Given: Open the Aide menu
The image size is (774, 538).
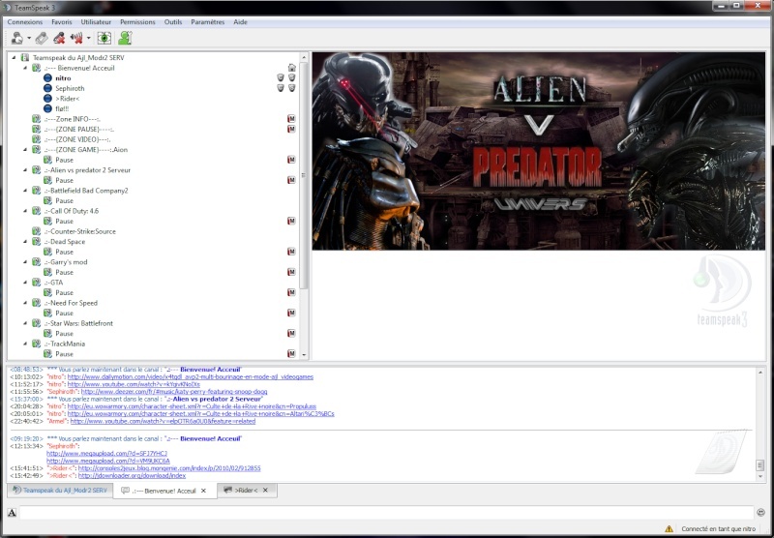Looking at the screenshot, I should (240, 22).
